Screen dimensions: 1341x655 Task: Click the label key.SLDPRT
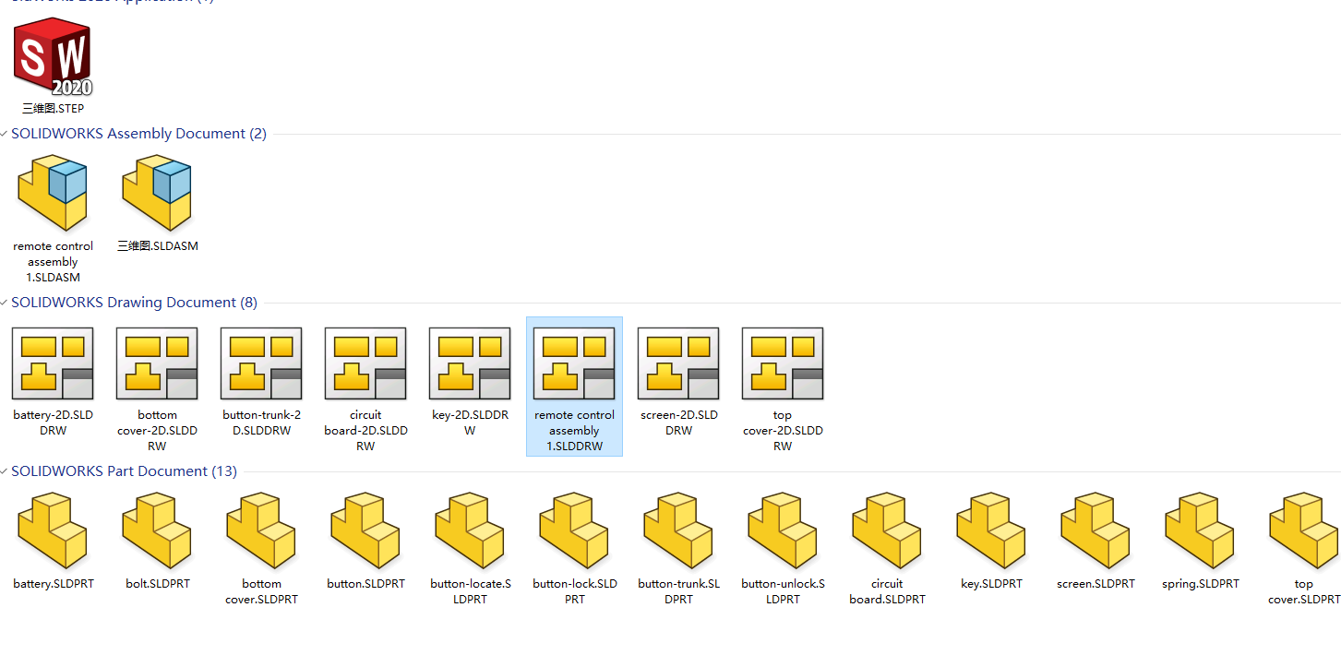[x=991, y=584]
